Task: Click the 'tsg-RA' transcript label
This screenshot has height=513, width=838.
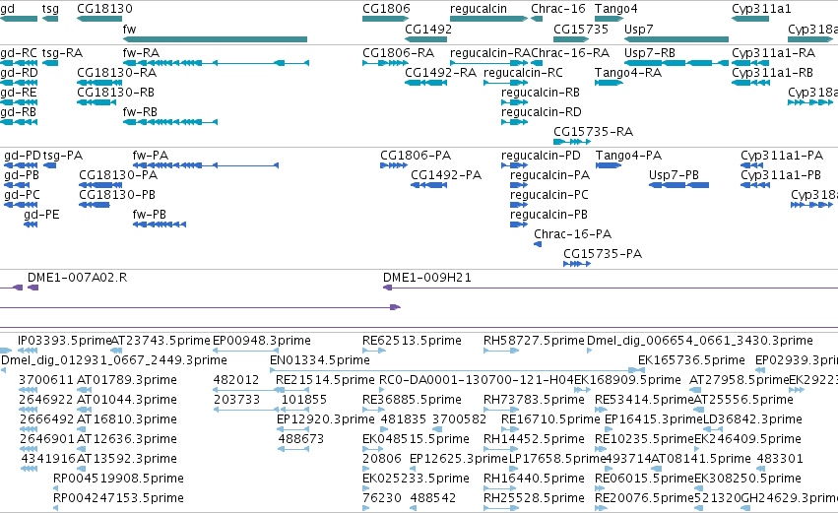Action: point(62,53)
